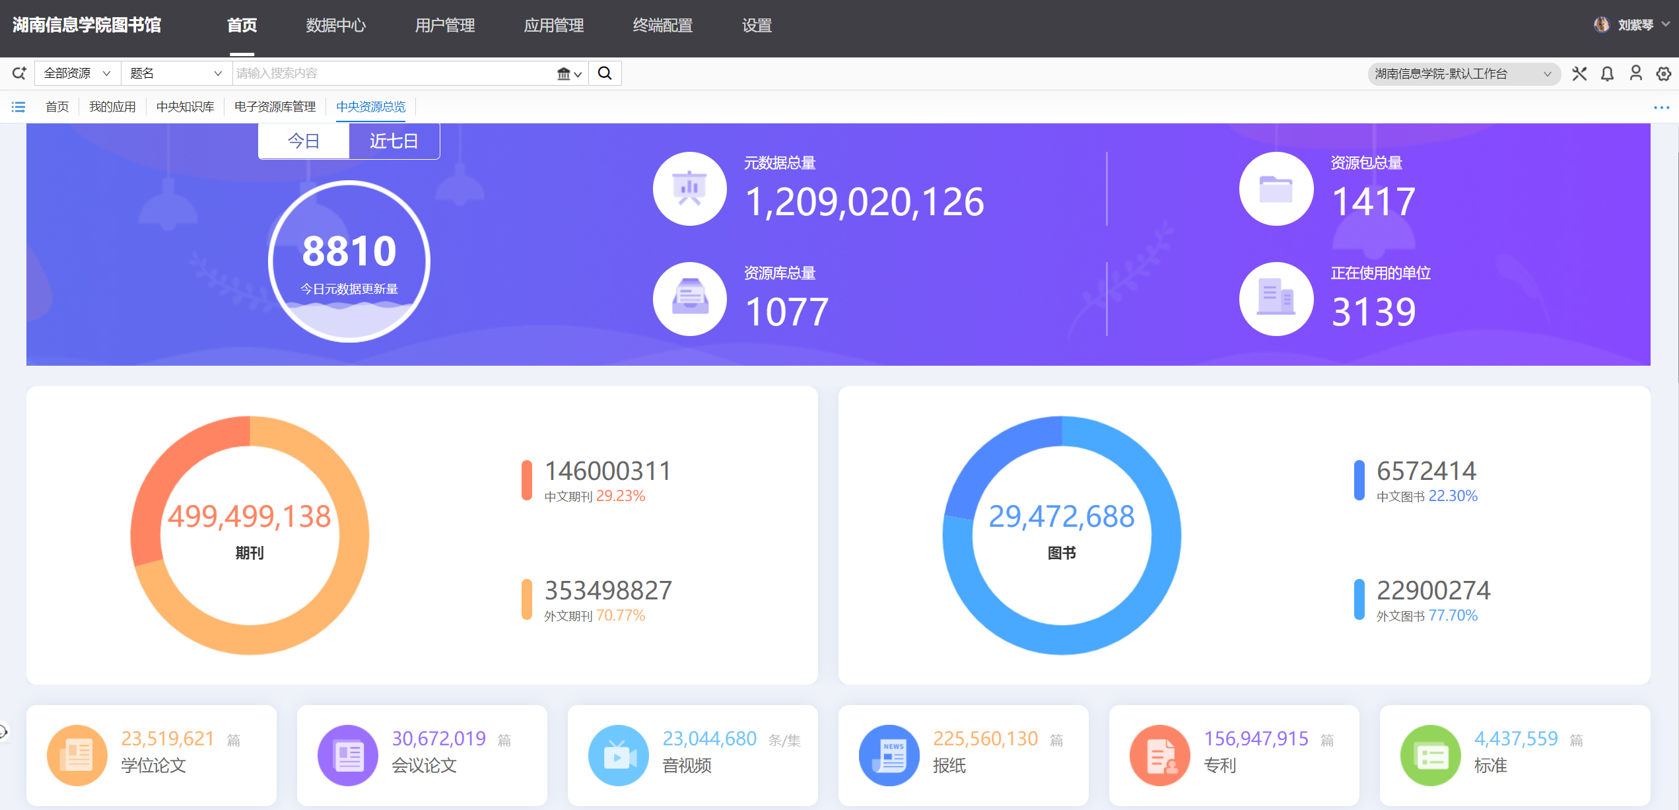This screenshot has height=810, width=1679.
Task: Click the 刘紫琴 user account name
Action: click(1635, 25)
